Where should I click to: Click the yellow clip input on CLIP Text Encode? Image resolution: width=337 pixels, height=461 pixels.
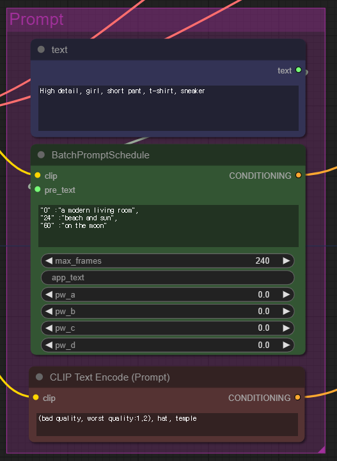[36, 398]
